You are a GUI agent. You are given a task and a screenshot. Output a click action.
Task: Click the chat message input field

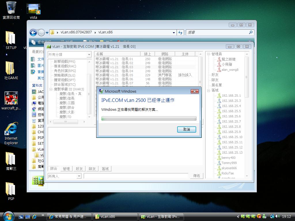click(x=136, y=176)
